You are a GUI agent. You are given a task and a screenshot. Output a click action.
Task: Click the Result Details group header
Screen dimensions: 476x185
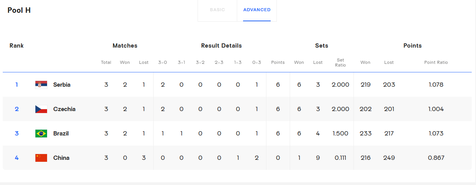pos(221,46)
